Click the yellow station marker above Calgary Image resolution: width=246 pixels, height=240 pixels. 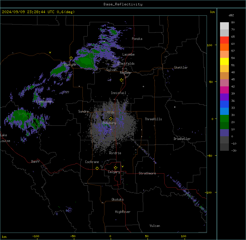point(116,168)
